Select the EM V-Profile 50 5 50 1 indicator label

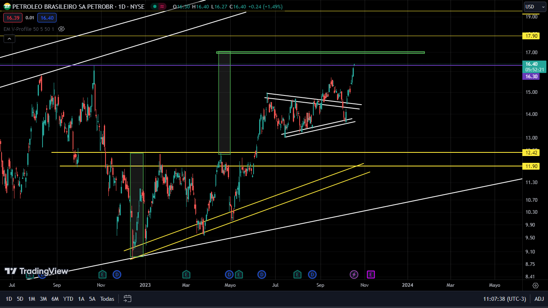tap(29, 29)
